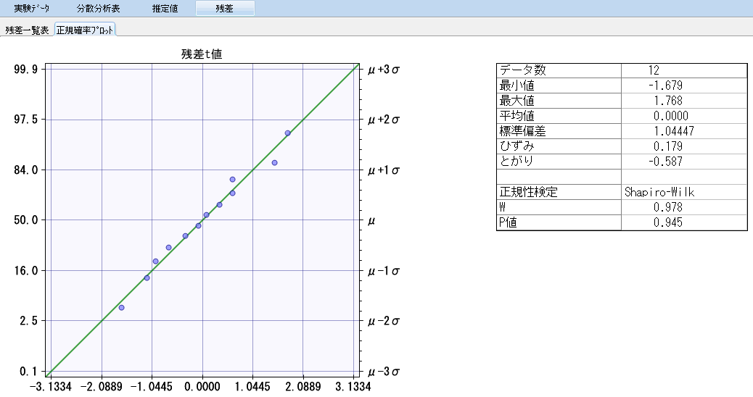
Task: Click the ひずみ label cell
Action: [559, 146]
